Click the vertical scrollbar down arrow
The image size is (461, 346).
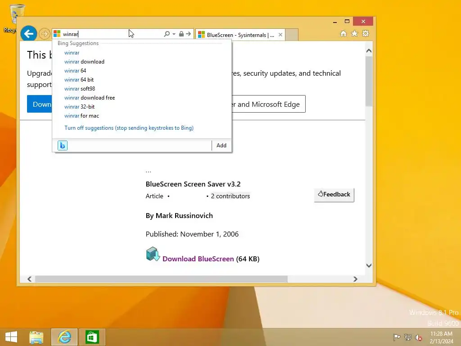[x=369, y=265]
